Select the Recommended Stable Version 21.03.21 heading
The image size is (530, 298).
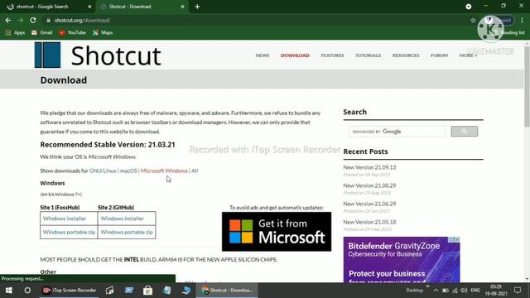[108, 145]
